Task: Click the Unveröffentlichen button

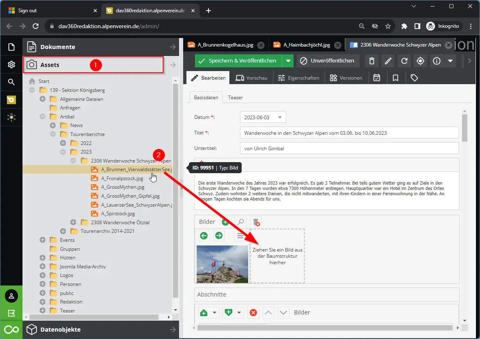Action: (328, 61)
